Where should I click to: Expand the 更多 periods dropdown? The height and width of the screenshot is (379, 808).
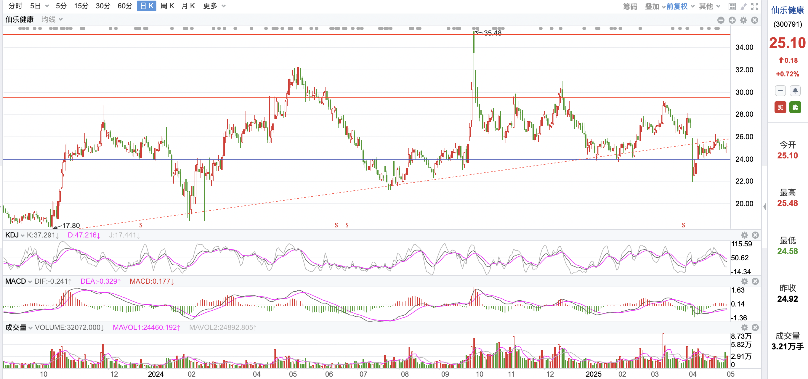click(x=214, y=6)
